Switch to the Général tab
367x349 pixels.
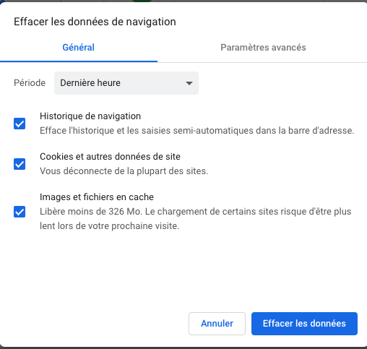(79, 48)
